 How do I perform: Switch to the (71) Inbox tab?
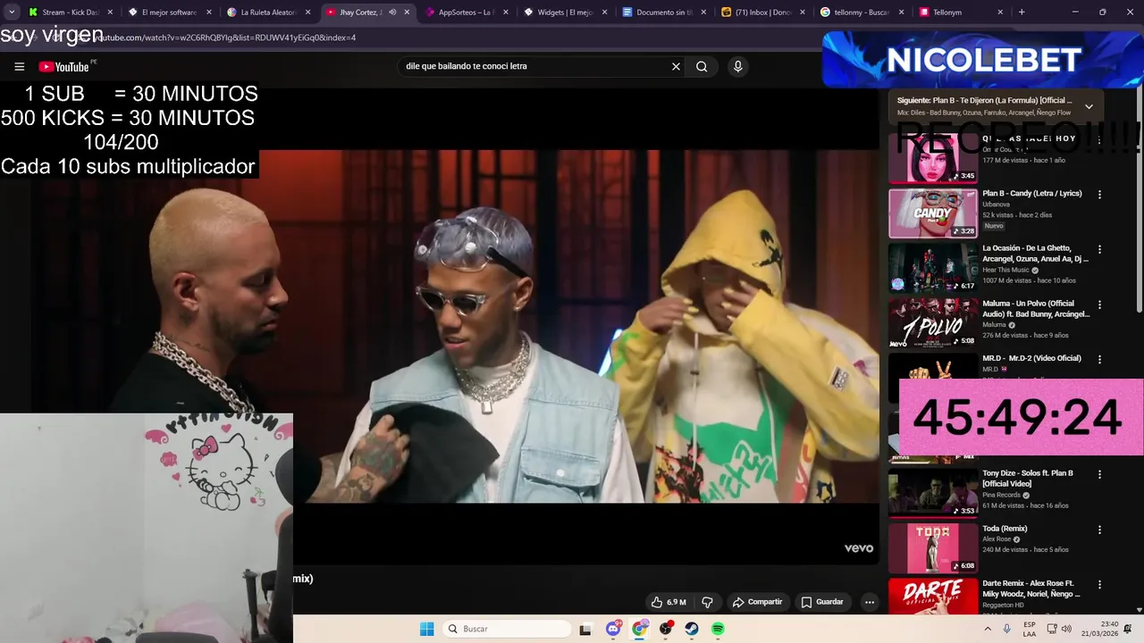(763, 13)
